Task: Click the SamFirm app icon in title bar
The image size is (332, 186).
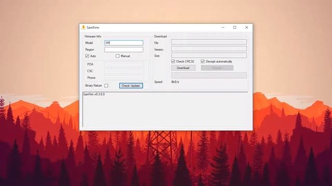Action: [x=84, y=27]
